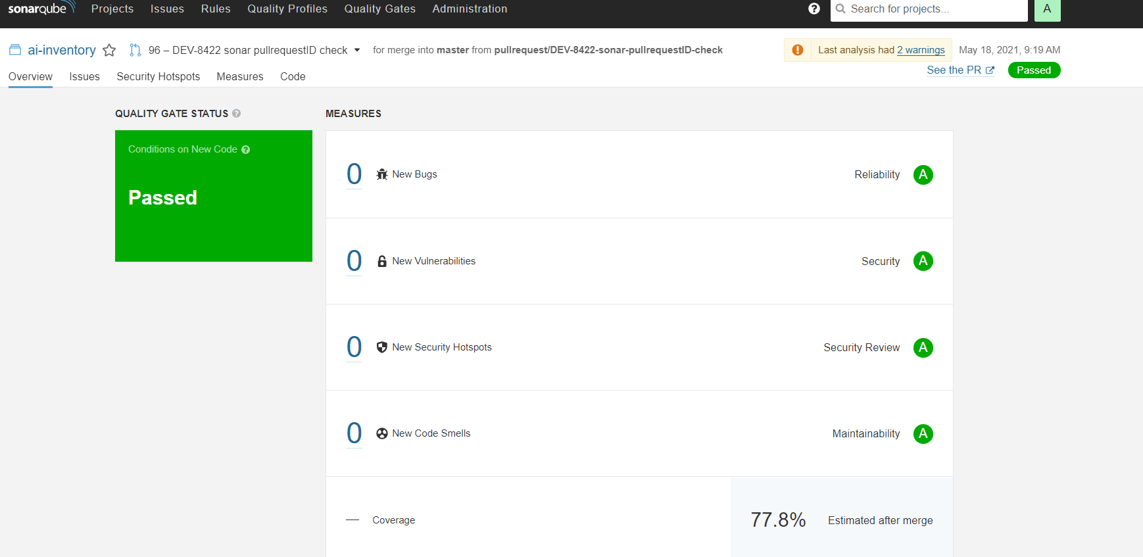Screen dimensions: 1143x557
Task: Click the Conditions on New Code help icon
Action: coord(246,150)
